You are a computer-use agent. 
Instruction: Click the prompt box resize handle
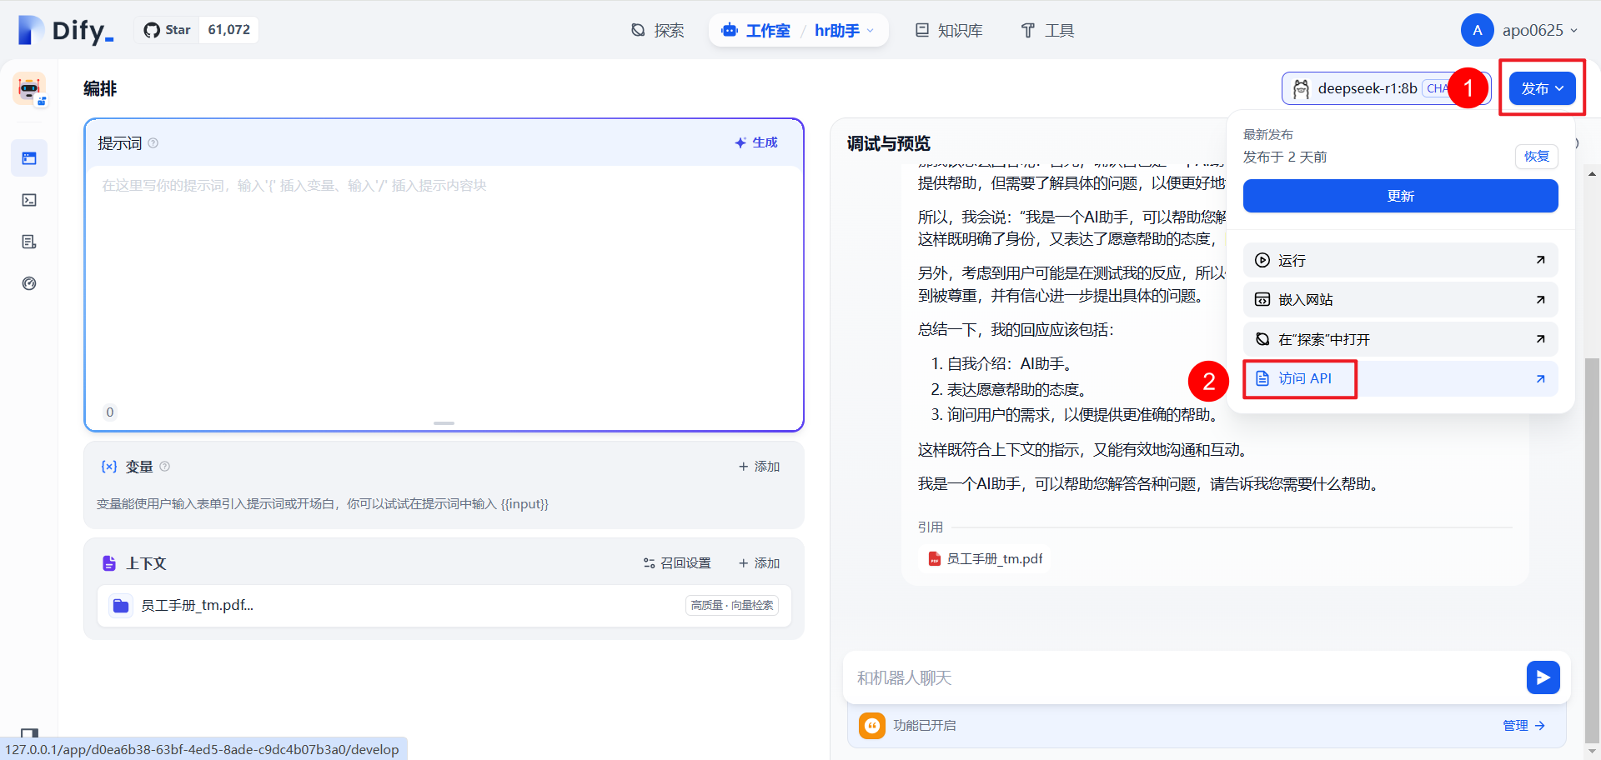(444, 423)
